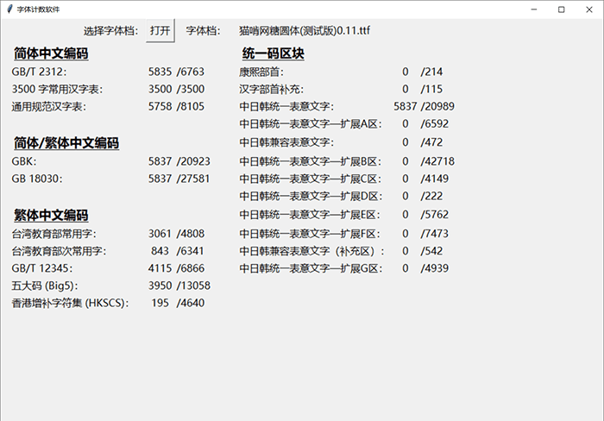
Task: Click the 扩展A区 row label
Action: coord(311,123)
